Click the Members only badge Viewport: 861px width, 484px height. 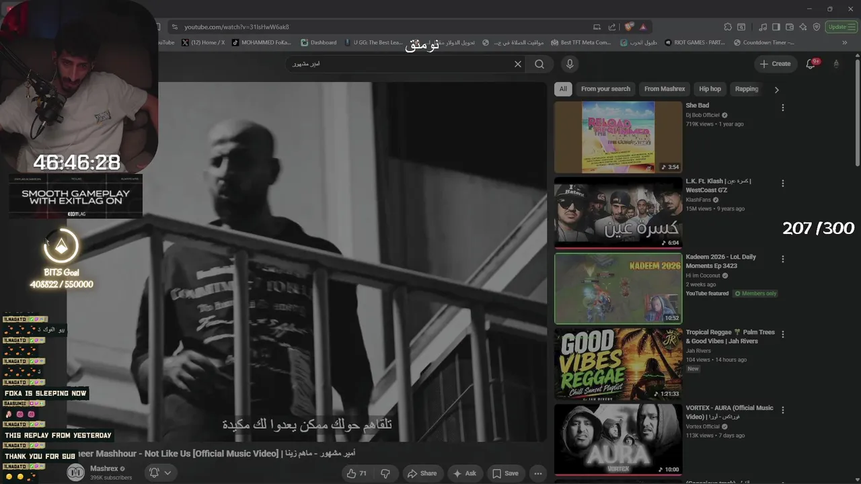(x=755, y=294)
